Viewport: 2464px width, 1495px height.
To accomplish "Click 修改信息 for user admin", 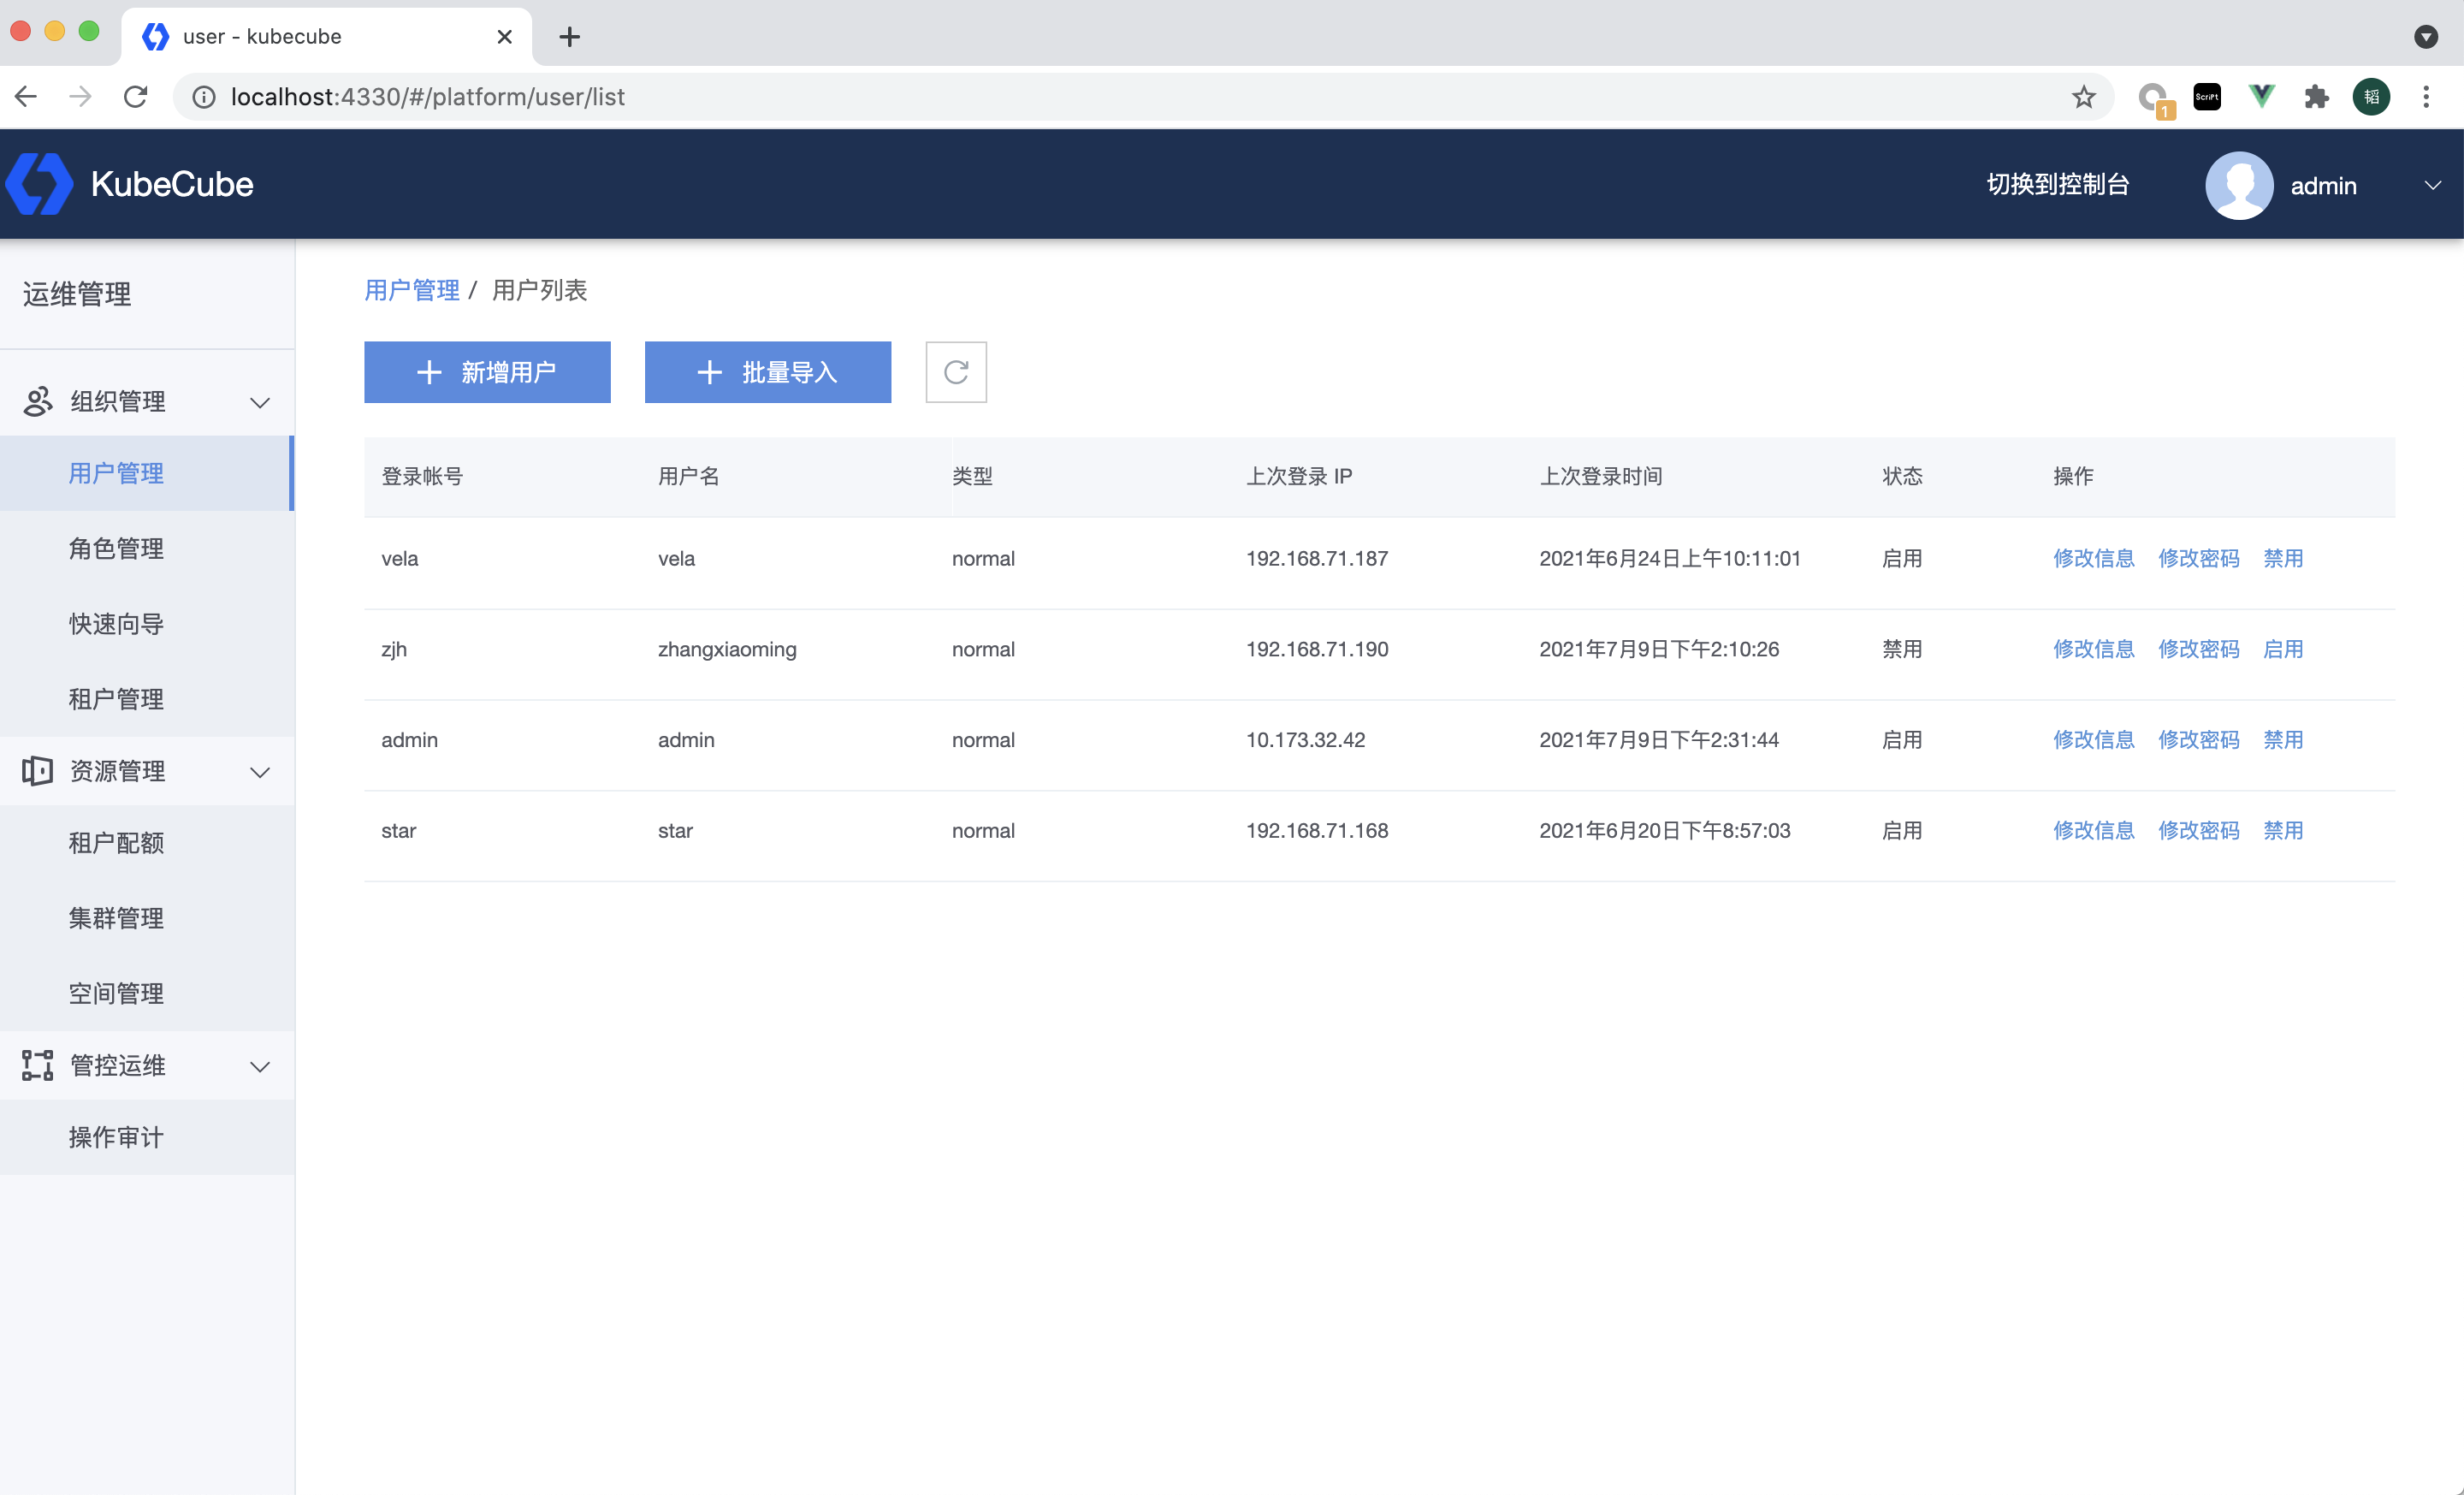I will tap(2094, 740).
